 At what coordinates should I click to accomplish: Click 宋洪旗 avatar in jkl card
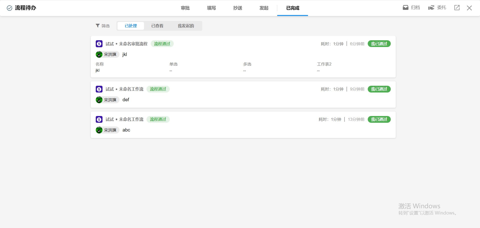tap(99, 54)
